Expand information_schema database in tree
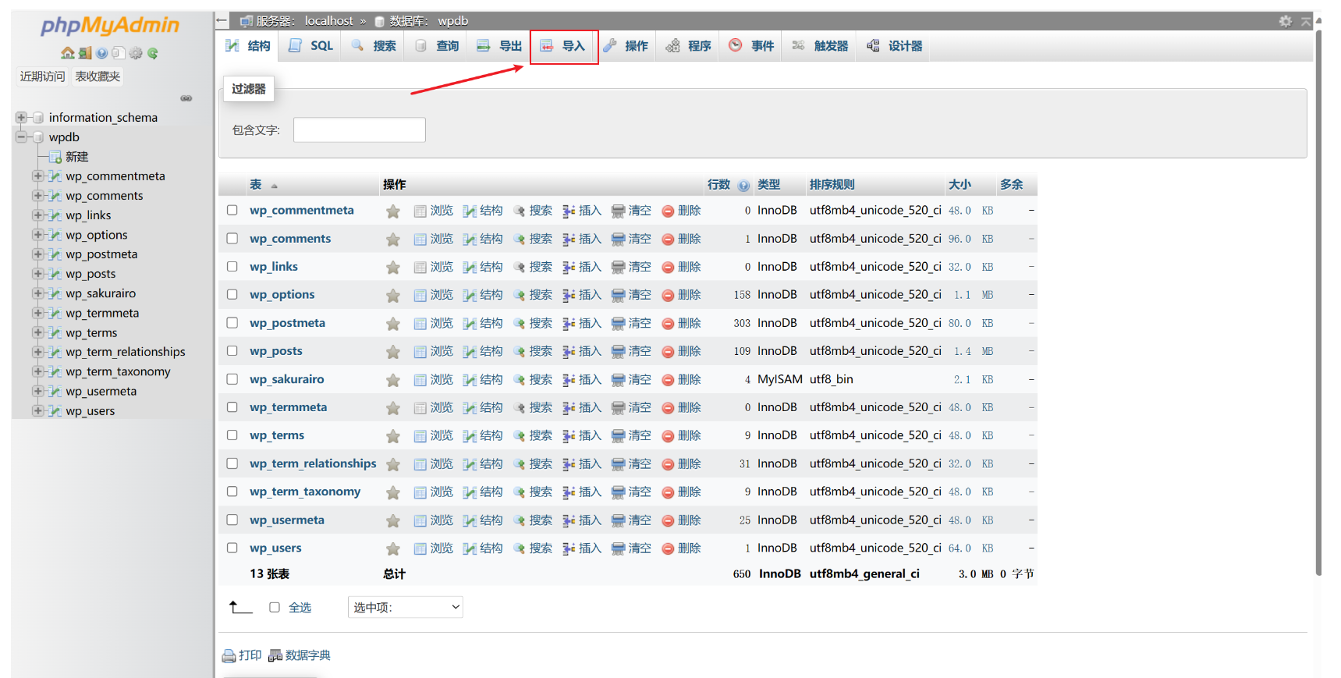The width and height of the screenshot is (1341, 678). (x=21, y=118)
